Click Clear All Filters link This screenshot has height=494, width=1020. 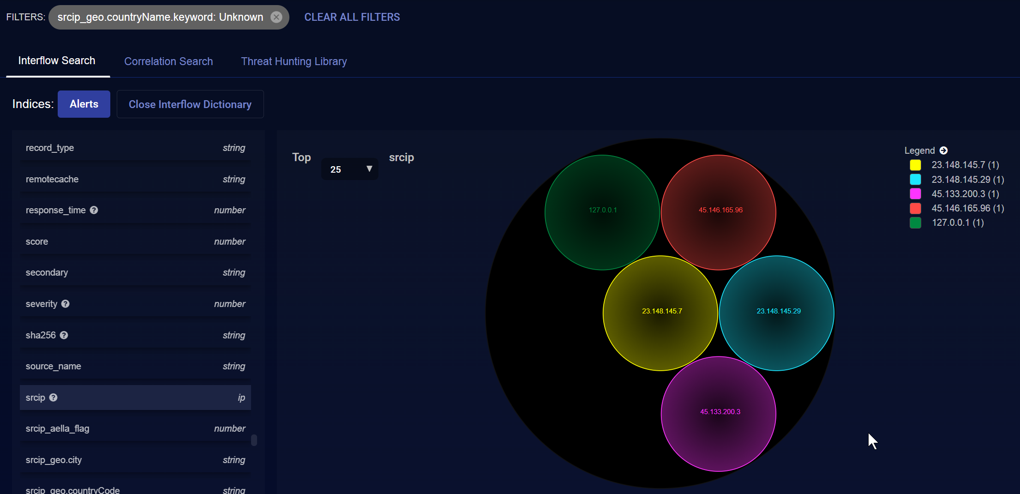tap(352, 17)
